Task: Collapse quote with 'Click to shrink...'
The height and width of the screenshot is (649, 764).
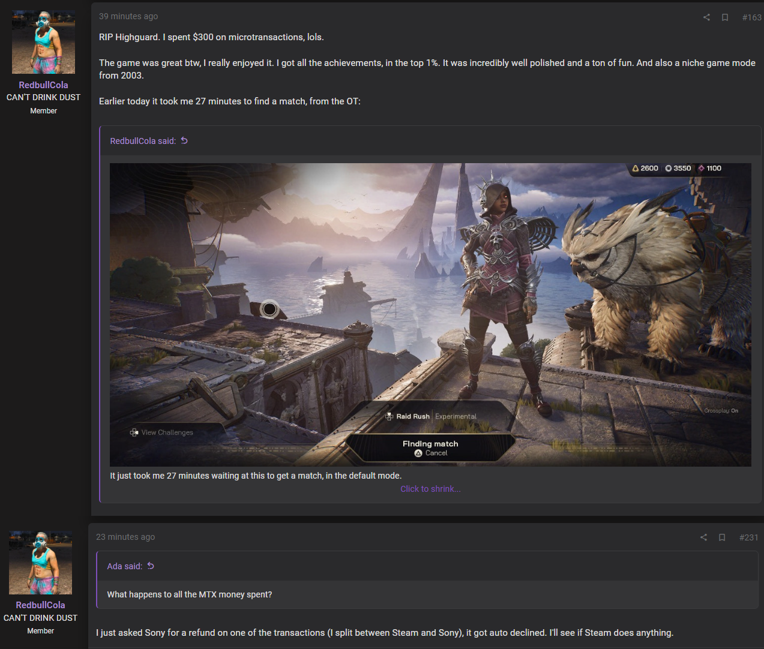Action: pos(430,489)
